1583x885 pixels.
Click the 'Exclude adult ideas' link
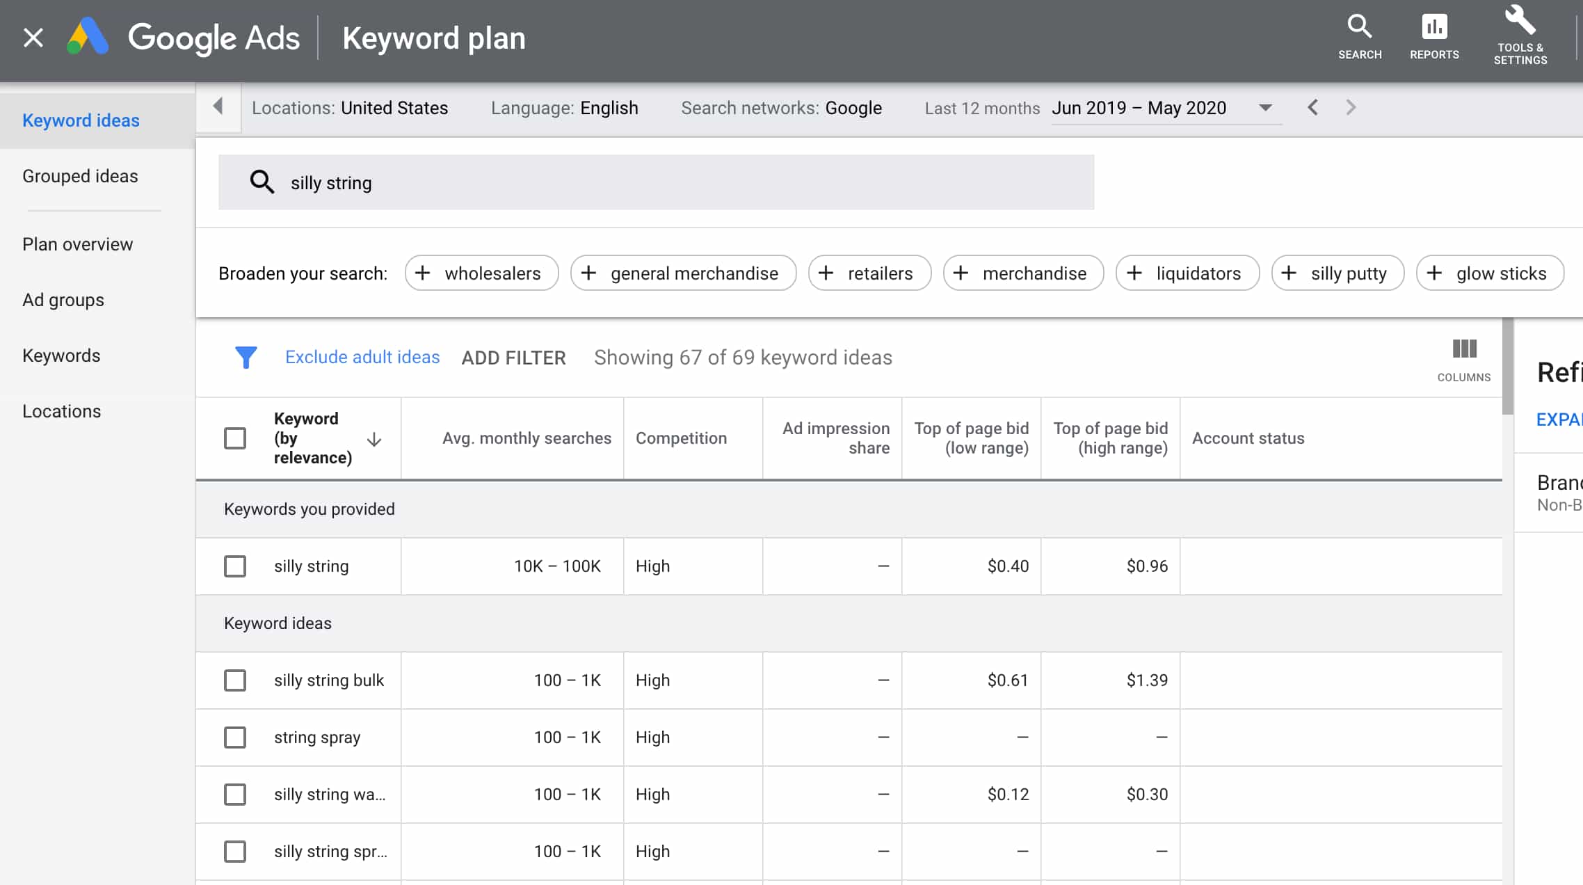click(x=362, y=357)
